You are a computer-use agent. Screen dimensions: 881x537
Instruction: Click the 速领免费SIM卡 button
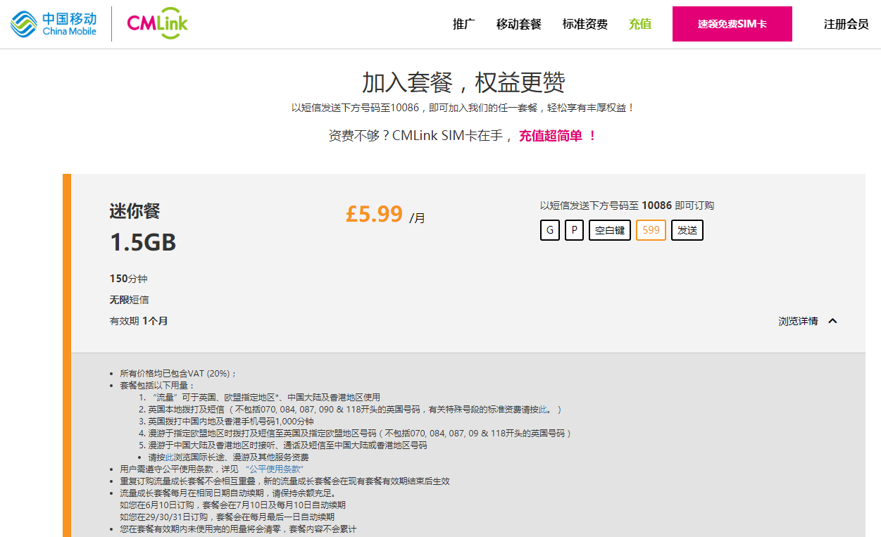coord(732,24)
